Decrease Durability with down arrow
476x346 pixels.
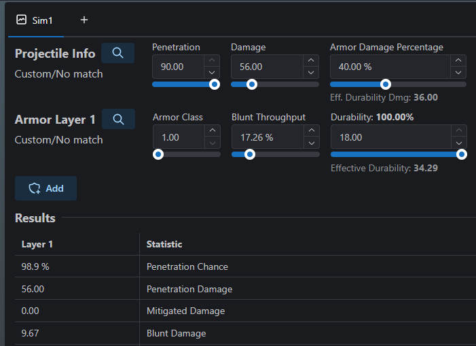(x=459, y=143)
